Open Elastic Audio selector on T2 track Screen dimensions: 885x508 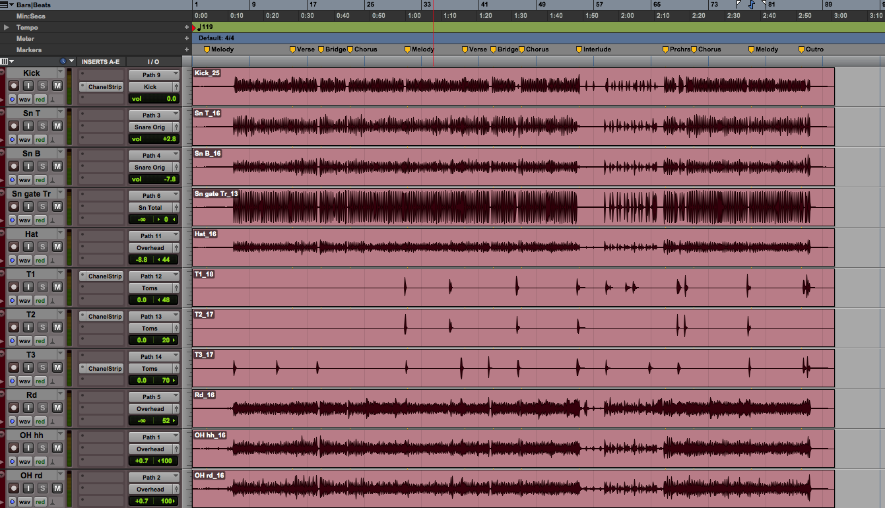52,341
